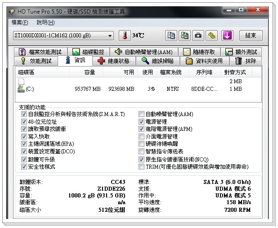Click the Z1DDE226 serial number value
Viewport: 278px width, 228px height.
112,188
